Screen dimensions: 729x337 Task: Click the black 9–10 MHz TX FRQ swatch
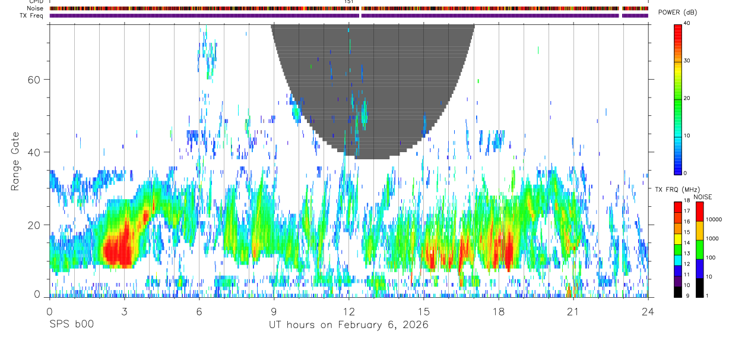click(678, 292)
